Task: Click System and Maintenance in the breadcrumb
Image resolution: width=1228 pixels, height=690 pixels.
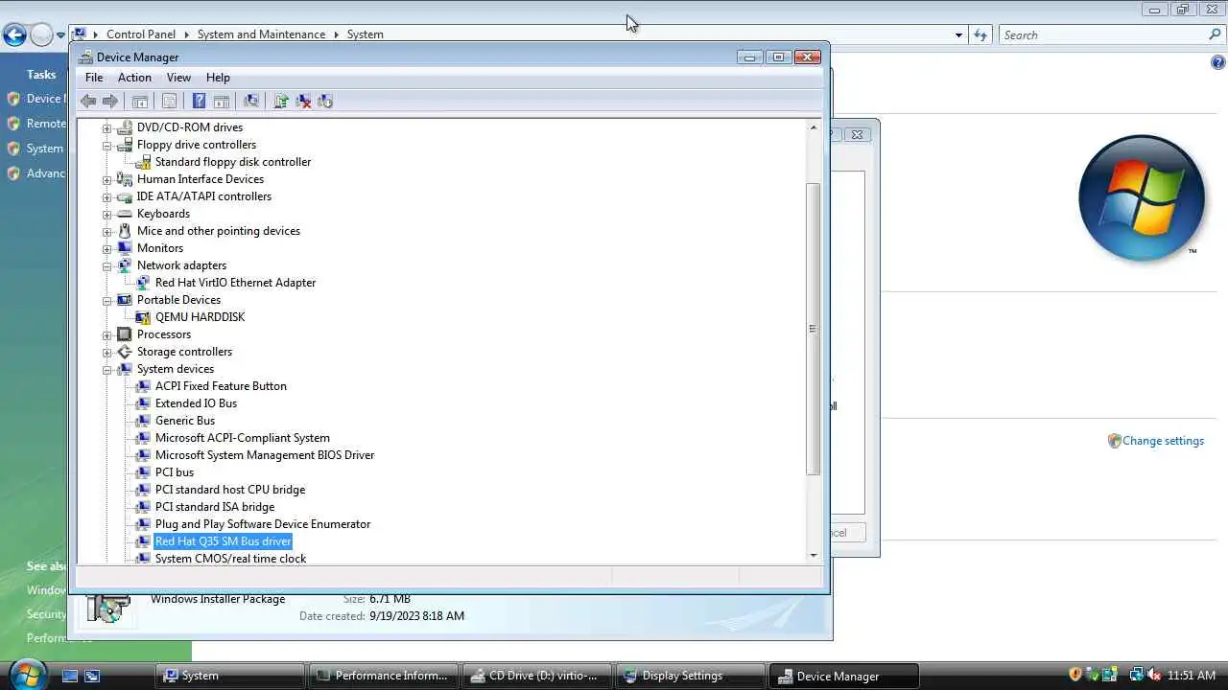Action: point(261,34)
